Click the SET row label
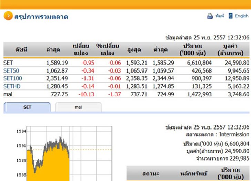The image size is (251, 181). (8, 63)
